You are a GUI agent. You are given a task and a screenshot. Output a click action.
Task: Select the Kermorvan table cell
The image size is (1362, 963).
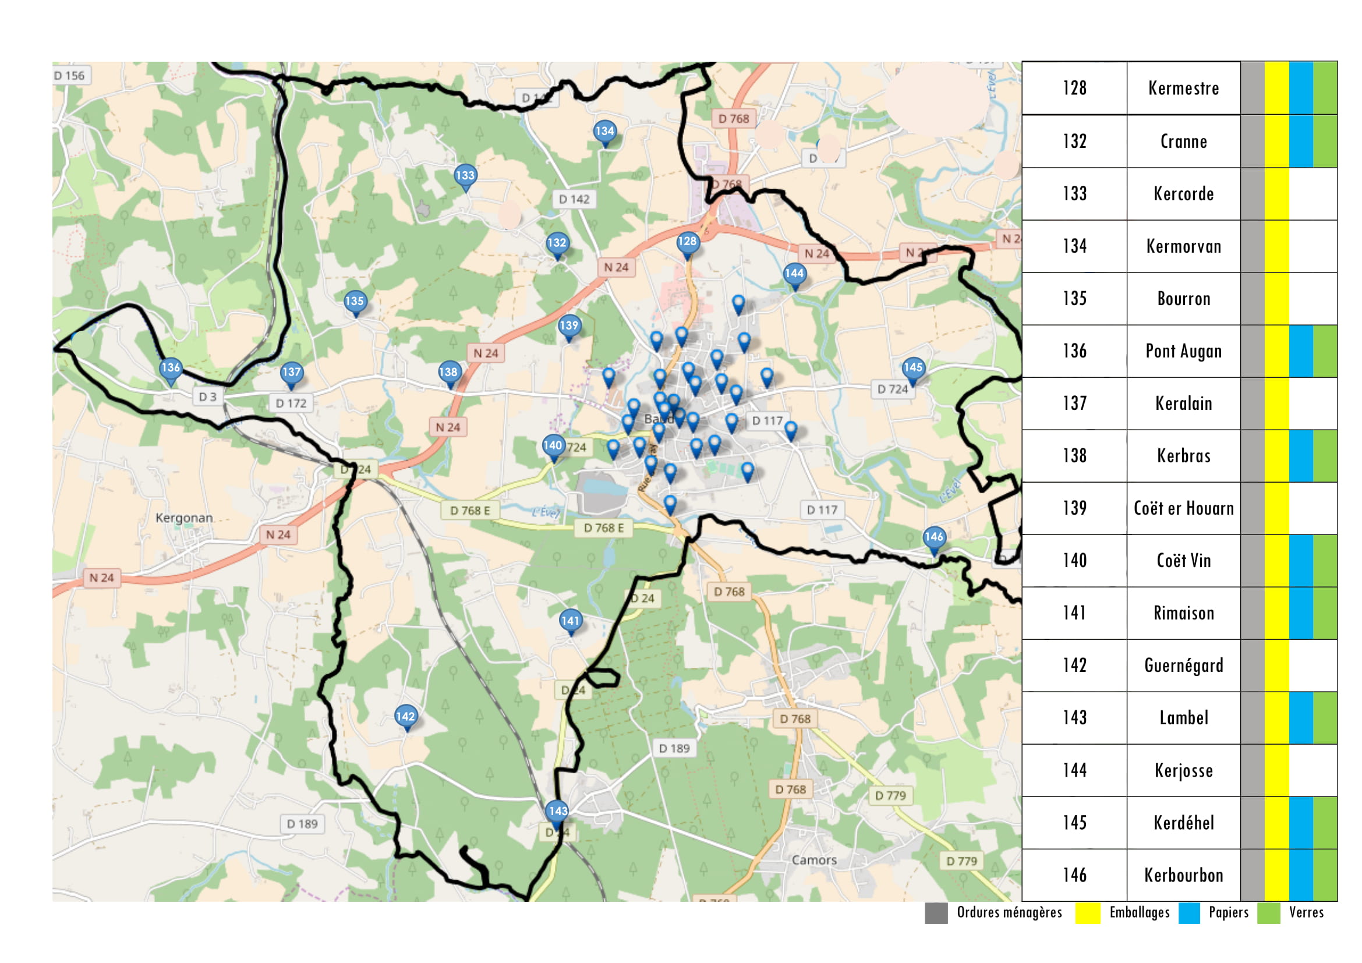click(1183, 246)
